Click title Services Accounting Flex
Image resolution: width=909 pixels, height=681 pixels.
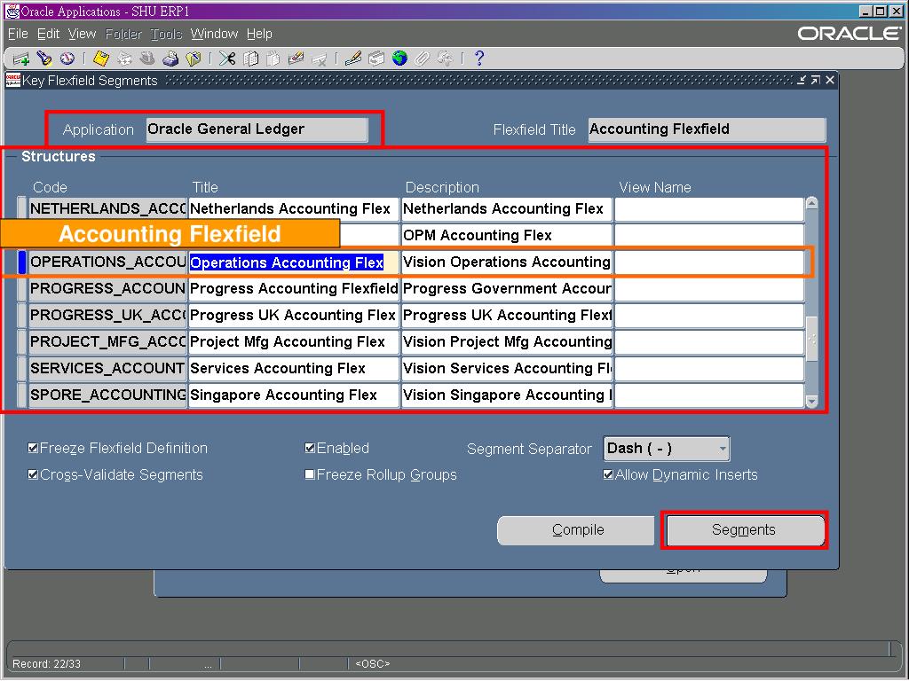coord(294,369)
